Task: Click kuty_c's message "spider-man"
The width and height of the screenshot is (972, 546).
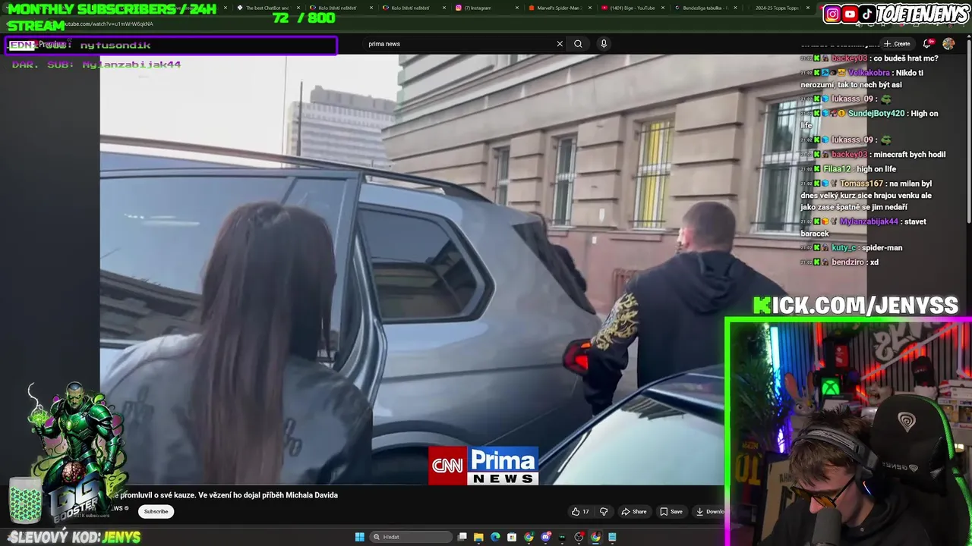Action: click(x=882, y=247)
